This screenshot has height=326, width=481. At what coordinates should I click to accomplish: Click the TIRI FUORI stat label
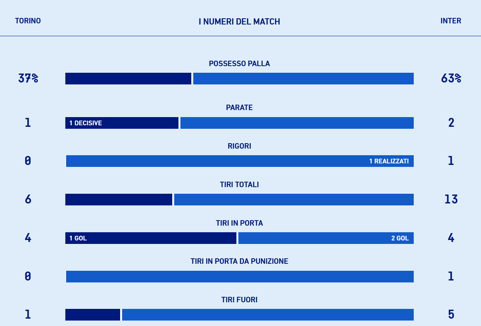coord(239,300)
